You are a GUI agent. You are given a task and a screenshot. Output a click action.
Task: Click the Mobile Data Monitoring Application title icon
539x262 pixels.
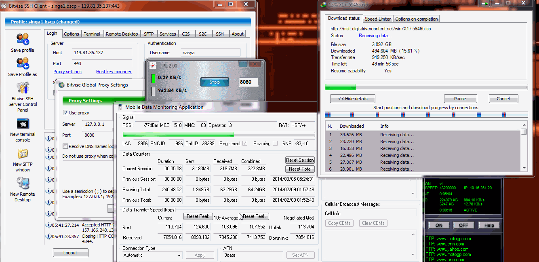pyautogui.click(x=120, y=107)
